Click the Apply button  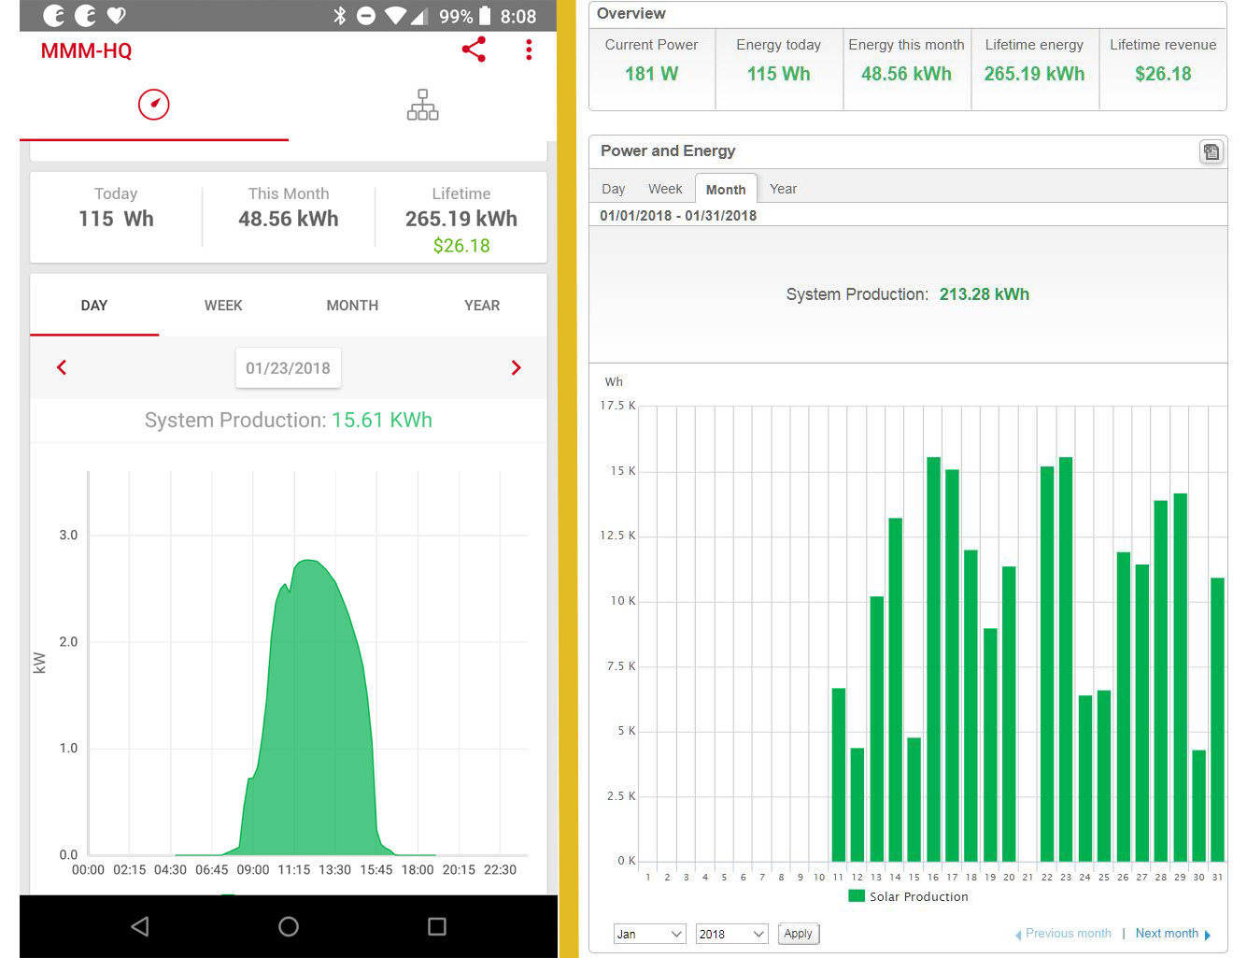pyautogui.click(x=798, y=934)
